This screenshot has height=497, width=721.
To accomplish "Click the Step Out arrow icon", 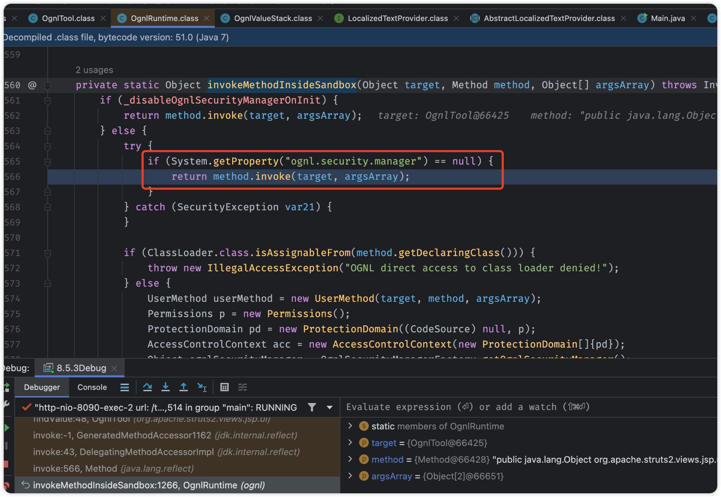I will [x=183, y=387].
